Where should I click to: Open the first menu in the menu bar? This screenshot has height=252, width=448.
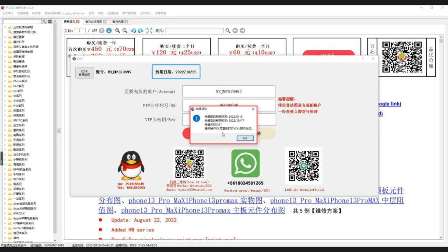[8, 13]
